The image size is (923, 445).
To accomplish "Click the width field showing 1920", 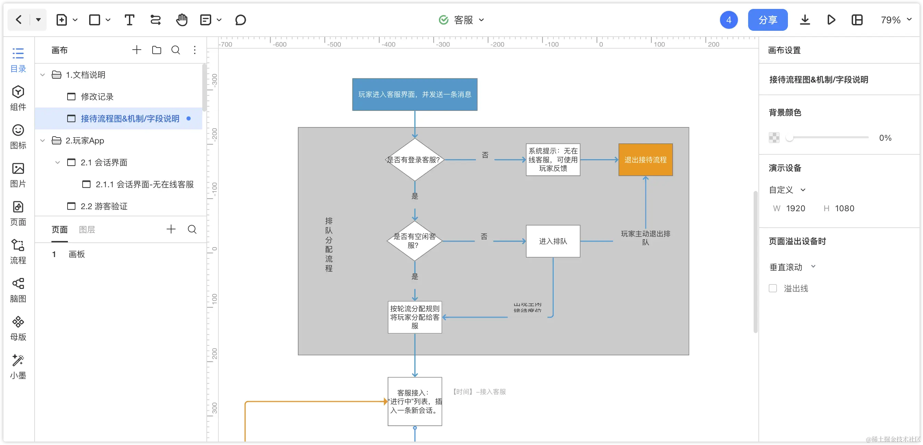I will (x=795, y=208).
